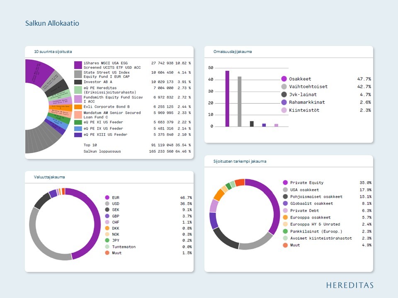Click the Pohjoismaiset osakkeet legend dot

(285, 196)
